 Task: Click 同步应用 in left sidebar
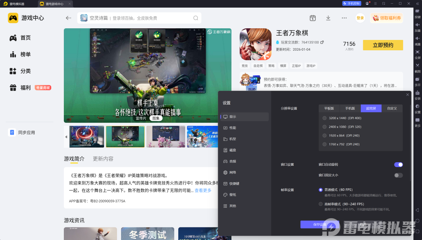[x=22, y=132]
